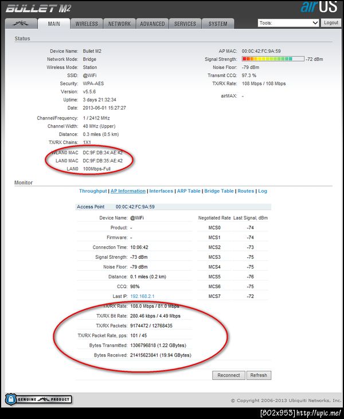Click the Signal Strength color bar

(273, 59)
